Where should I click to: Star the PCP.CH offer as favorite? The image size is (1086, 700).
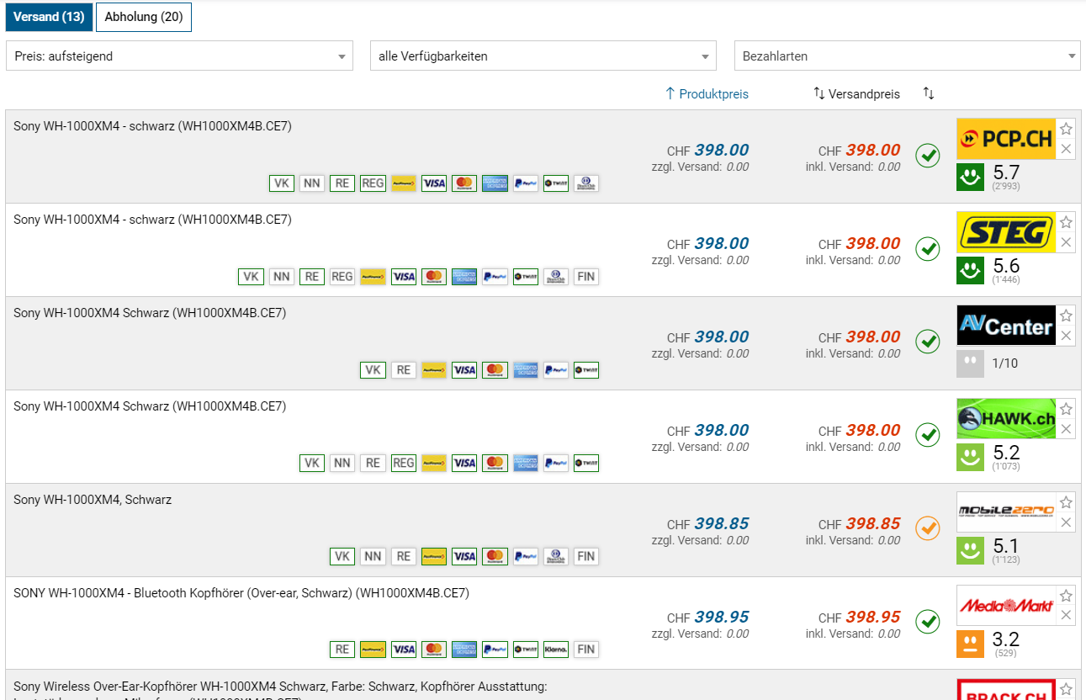(x=1067, y=129)
